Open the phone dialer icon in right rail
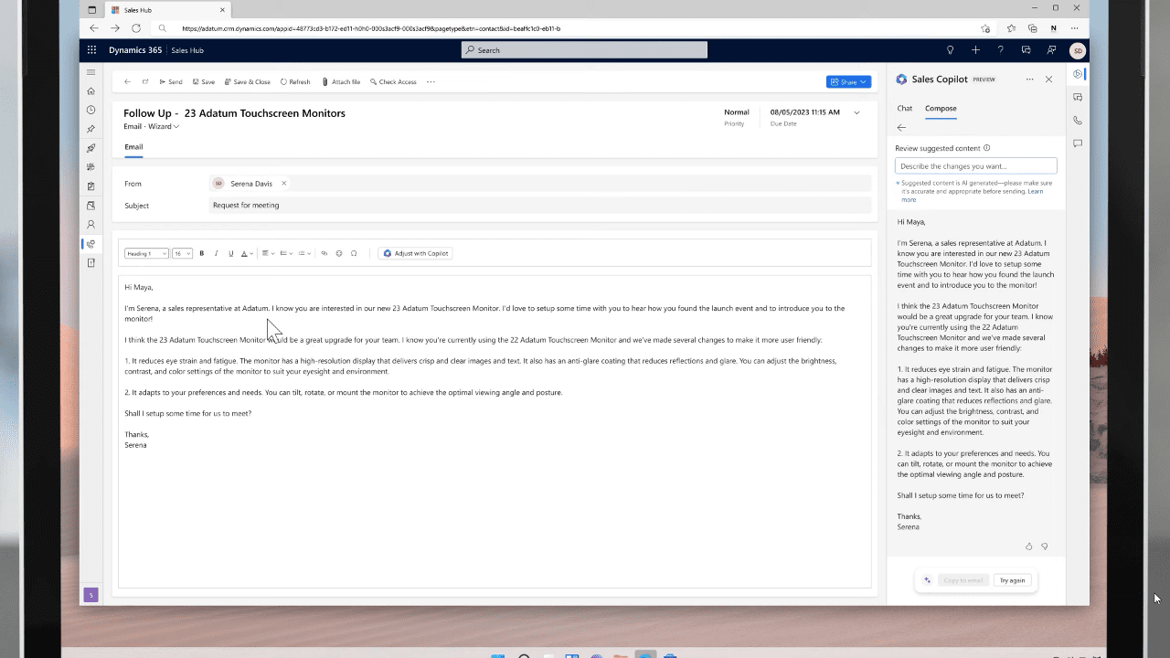1170x658 pixels. (1078, 121)
